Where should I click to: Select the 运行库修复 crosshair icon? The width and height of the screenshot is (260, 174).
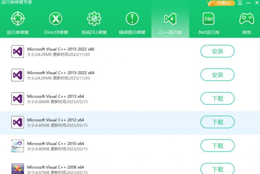[x=18, y=18]
